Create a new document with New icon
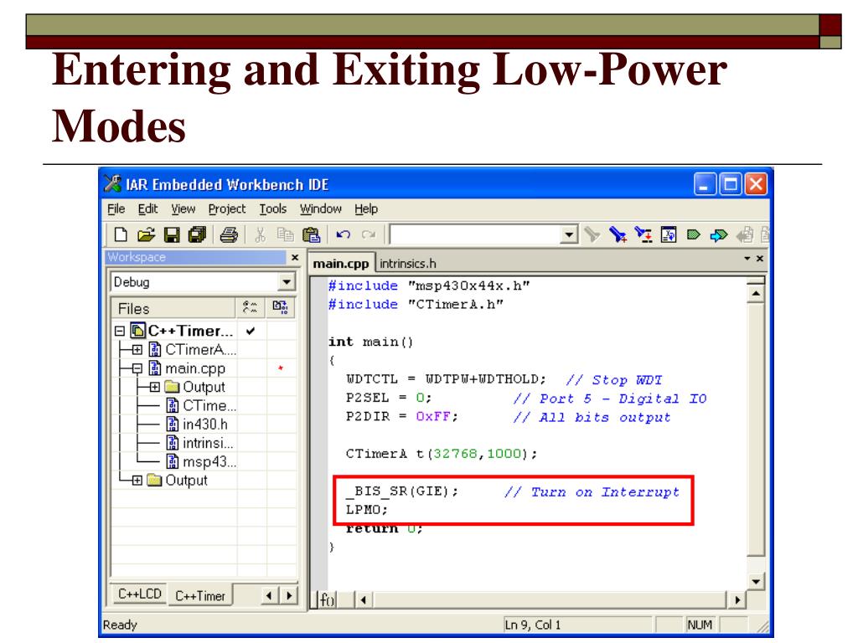Screen dimensions: 858x643 121,234
